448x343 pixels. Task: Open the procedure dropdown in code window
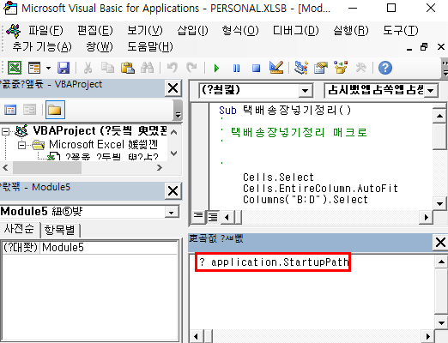point(431,91)
